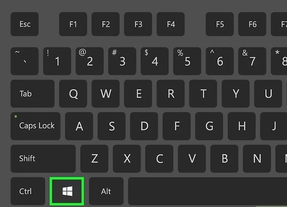
Task: Hit the Tab key
Action: [32, 94]
